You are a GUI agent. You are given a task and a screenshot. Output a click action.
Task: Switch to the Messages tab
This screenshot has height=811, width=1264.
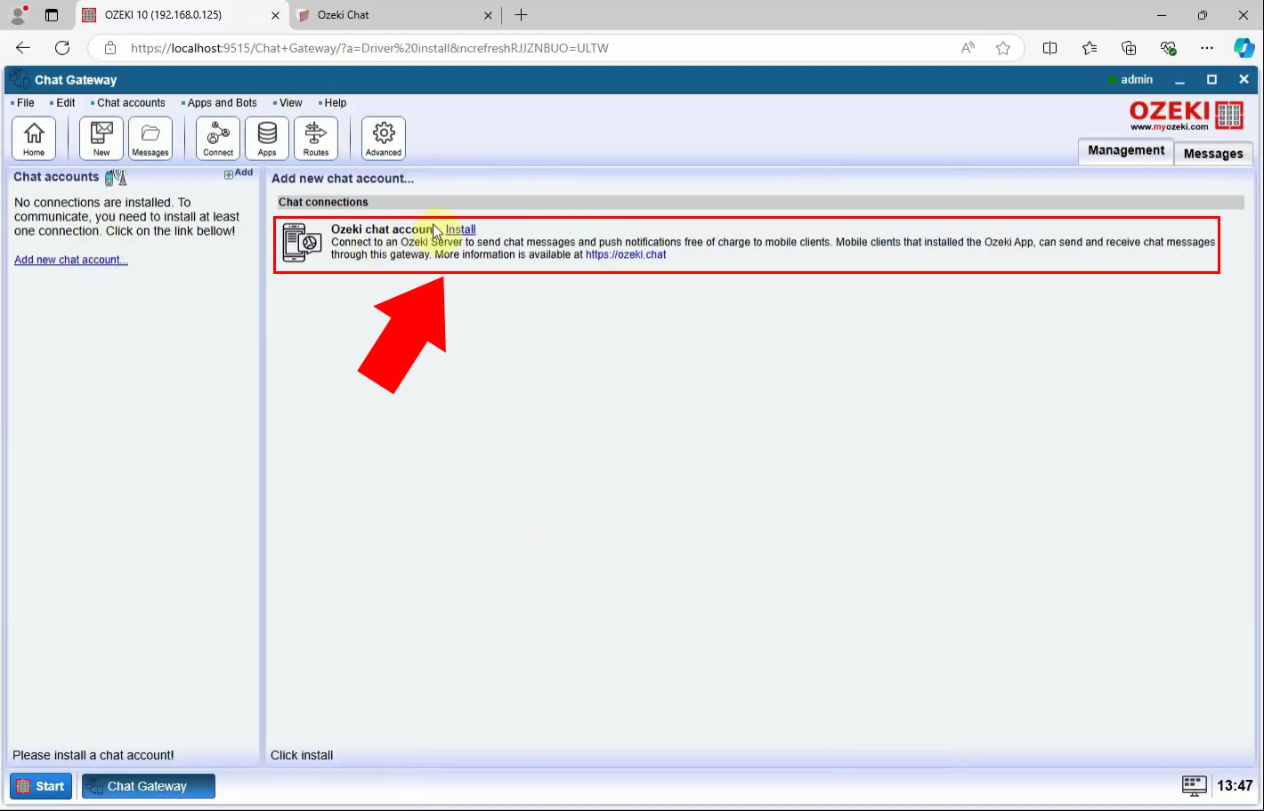1213,153
